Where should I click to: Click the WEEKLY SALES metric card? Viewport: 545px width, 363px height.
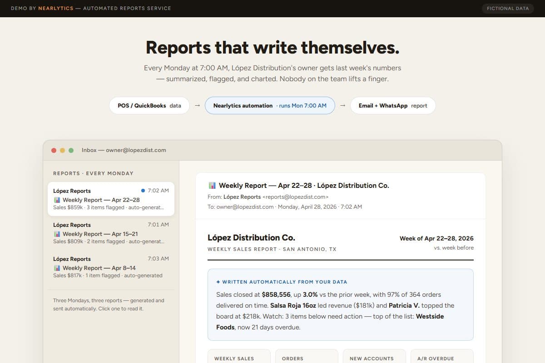pos(239,356)
